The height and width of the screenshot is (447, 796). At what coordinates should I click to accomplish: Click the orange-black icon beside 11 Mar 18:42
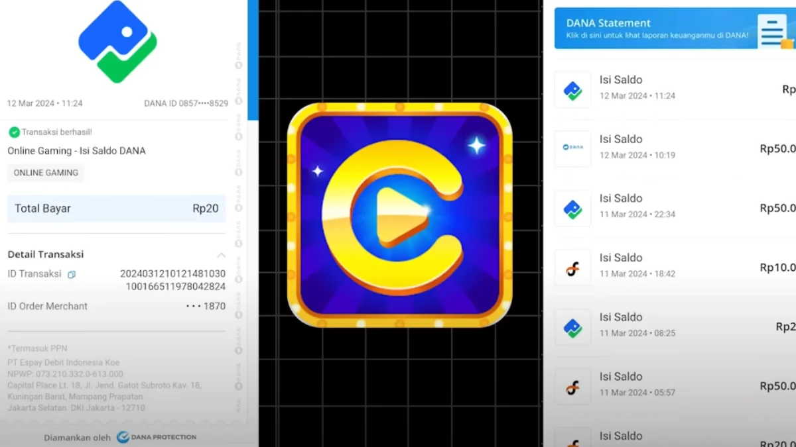[x=572, y=268]
